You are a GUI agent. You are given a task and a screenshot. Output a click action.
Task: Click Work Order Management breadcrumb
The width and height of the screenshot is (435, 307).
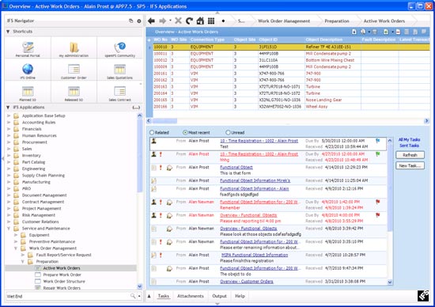point(284,21)
